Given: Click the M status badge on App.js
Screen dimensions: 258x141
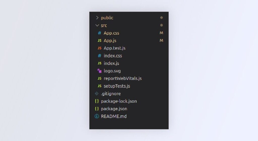Looking at the screenshot, I should tap(162, 41).
